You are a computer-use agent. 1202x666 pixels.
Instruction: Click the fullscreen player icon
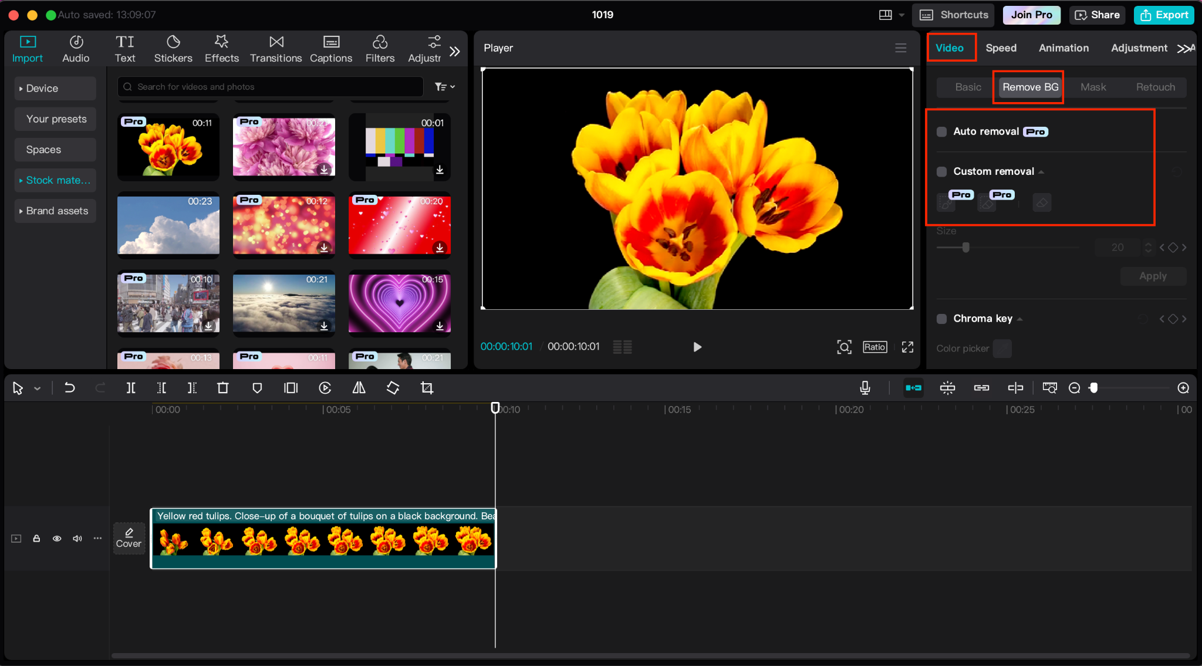click(907, 347)
